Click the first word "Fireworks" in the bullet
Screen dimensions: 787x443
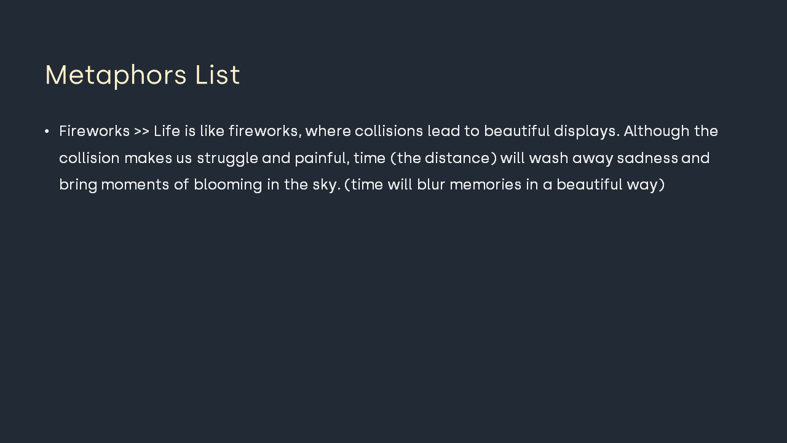[94, 131]
